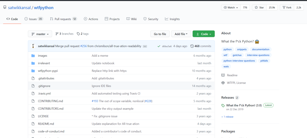Viewport: 307px width, 138px height.
Task: Click the gotchas topic tag
Action: coord(237,55)
